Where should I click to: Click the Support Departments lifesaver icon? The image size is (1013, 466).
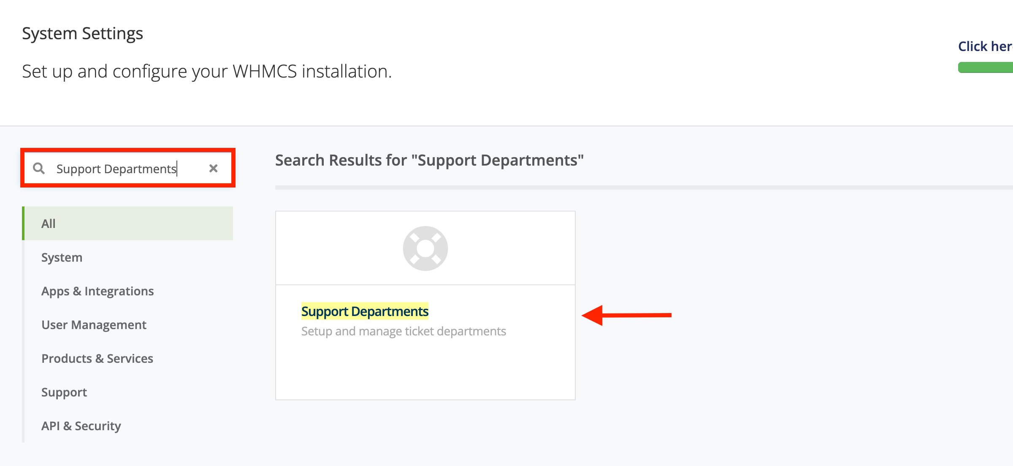tap(425, 248)
